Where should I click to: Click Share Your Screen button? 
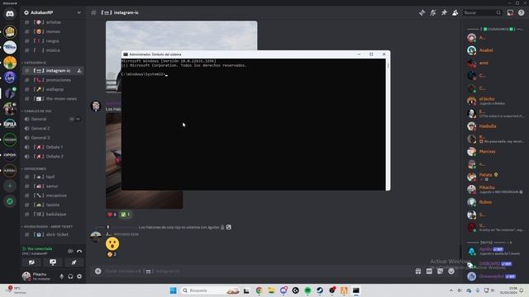53,262
